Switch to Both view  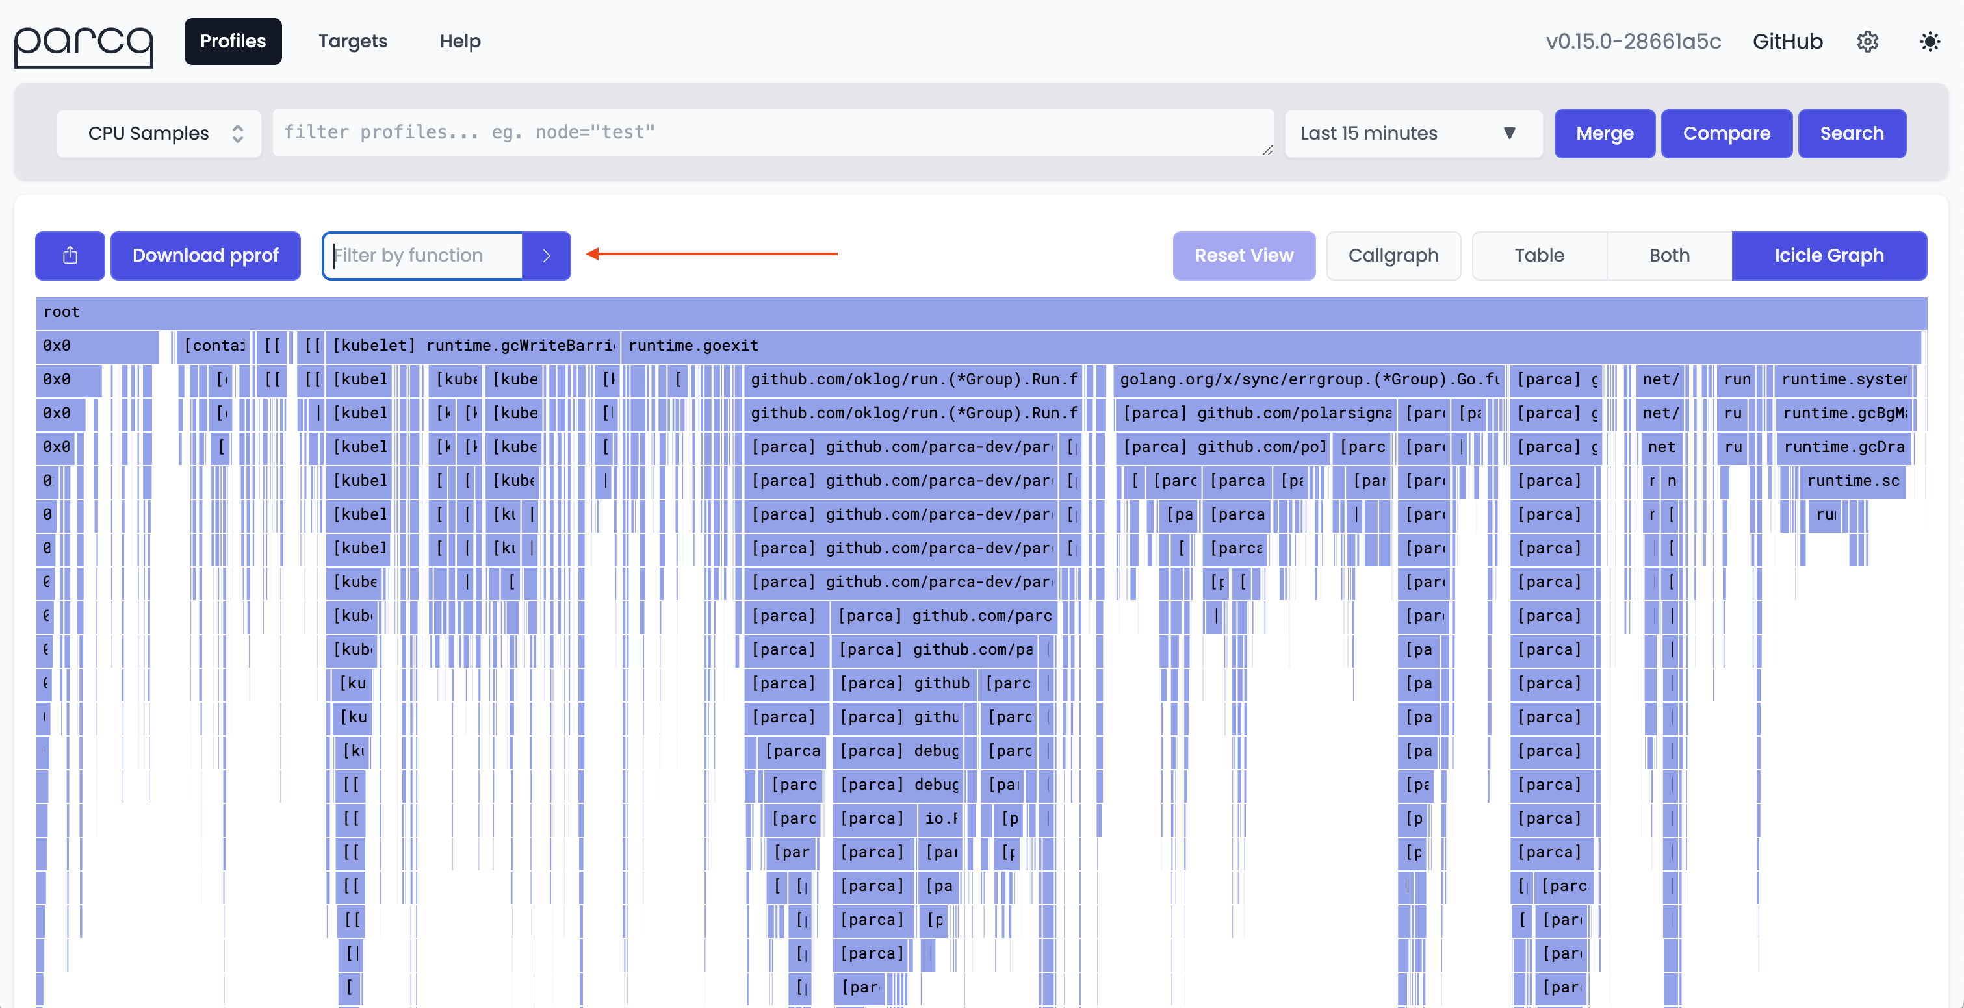(x=1669, y=255)
